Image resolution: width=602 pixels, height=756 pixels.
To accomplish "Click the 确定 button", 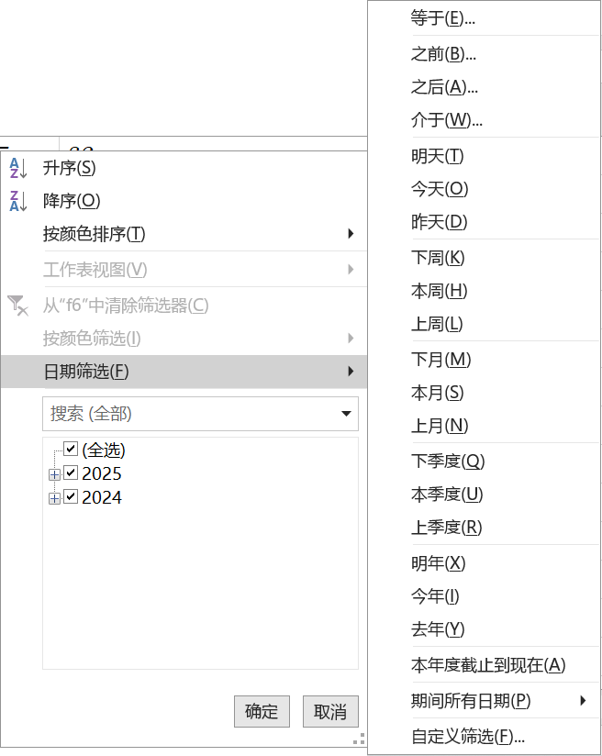I will coord(262,711).
